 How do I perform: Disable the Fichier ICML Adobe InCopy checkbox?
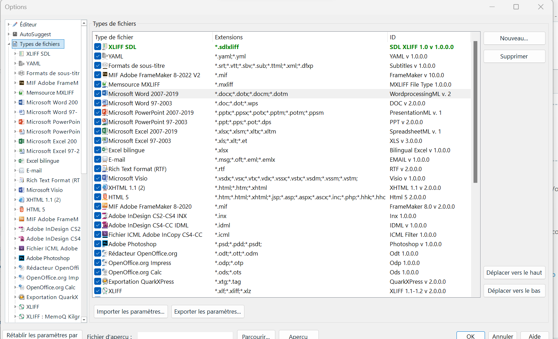pos(98,235)
